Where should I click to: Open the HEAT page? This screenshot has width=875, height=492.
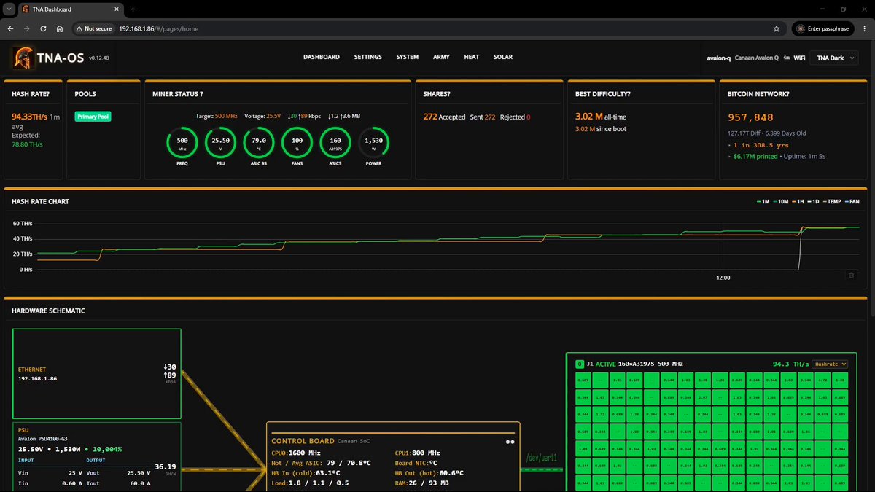[472, 57]
